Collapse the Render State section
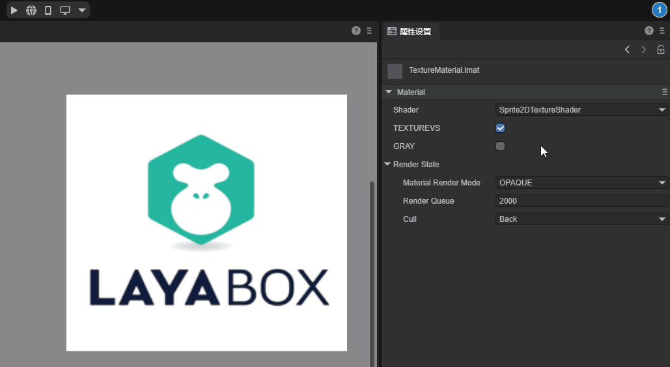This screenshot has width=670, height=367. pyautogui.click(x=388, y=165)
